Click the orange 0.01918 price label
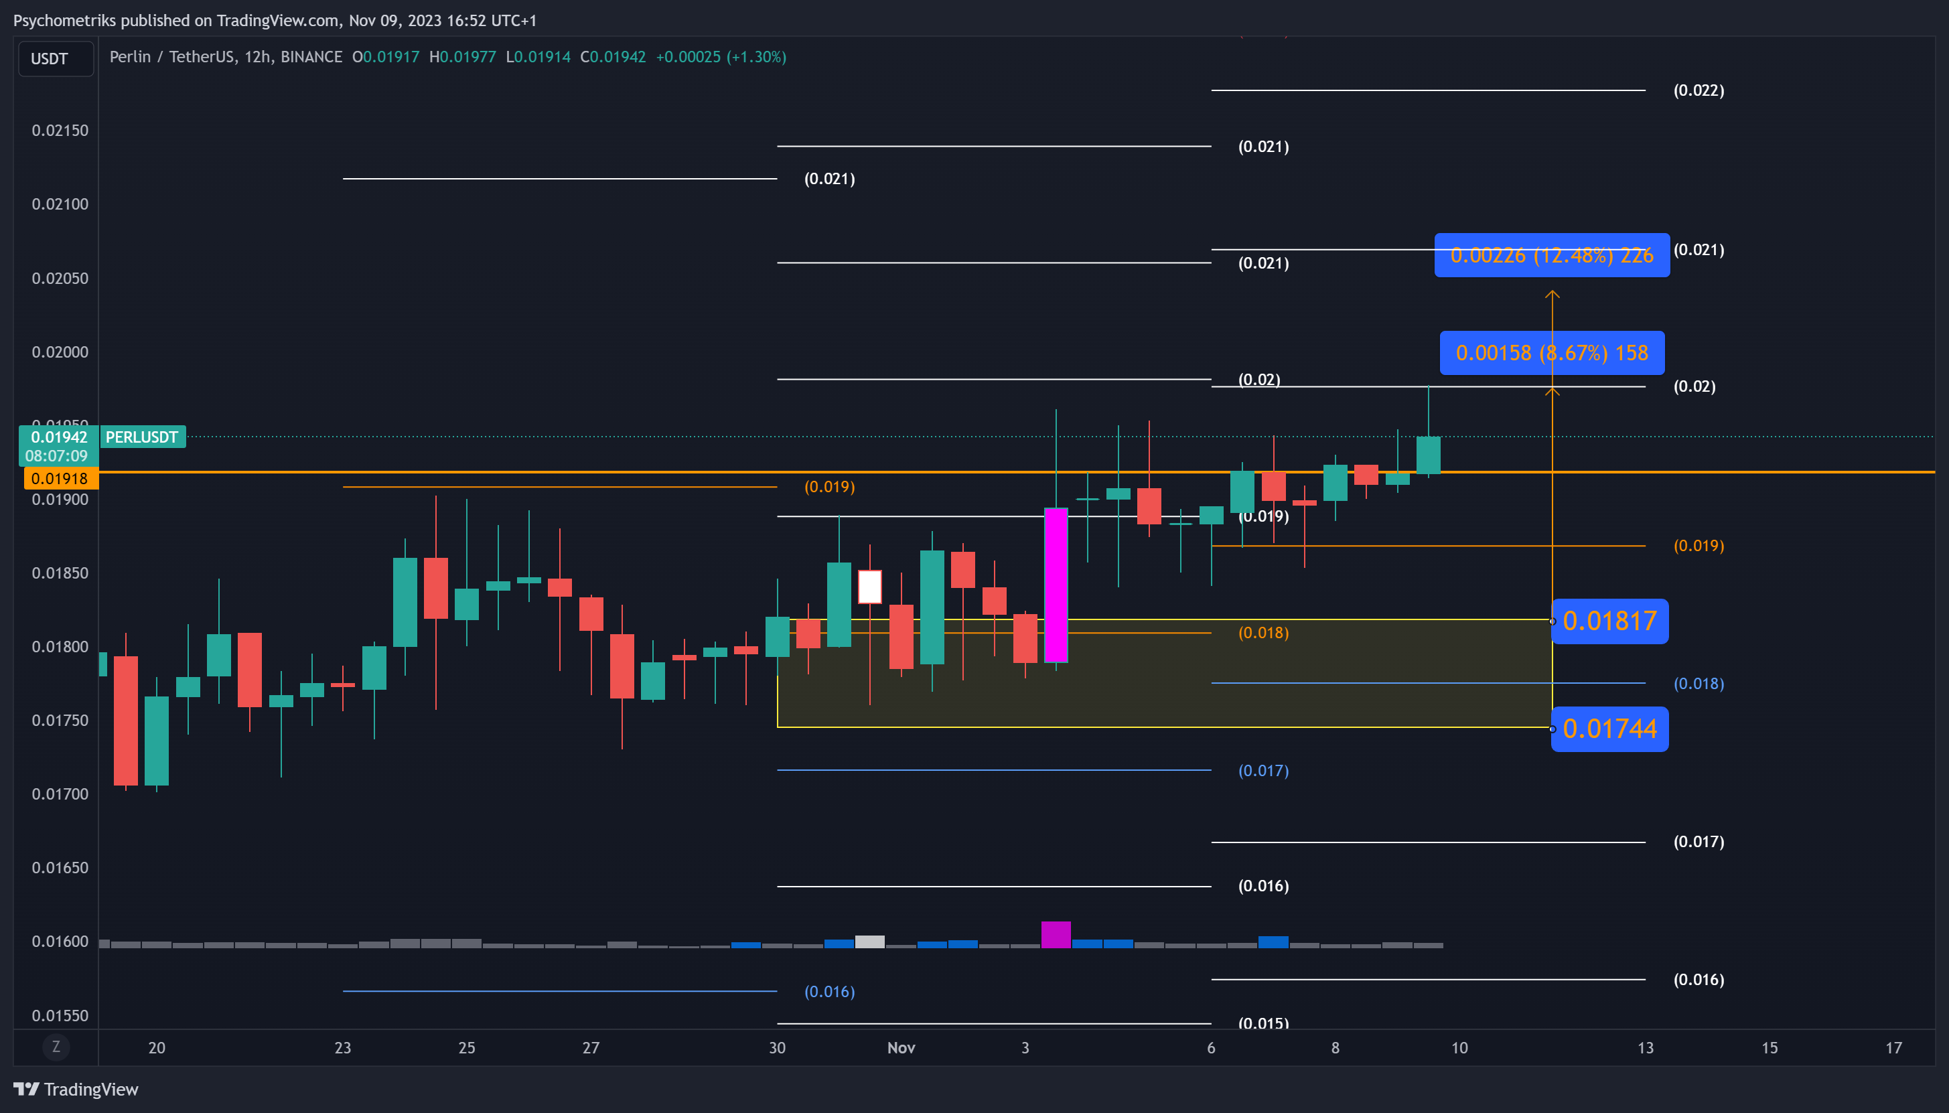Image resolution: width=1949 pixels, height=1113 pixels. pos(60,479)
